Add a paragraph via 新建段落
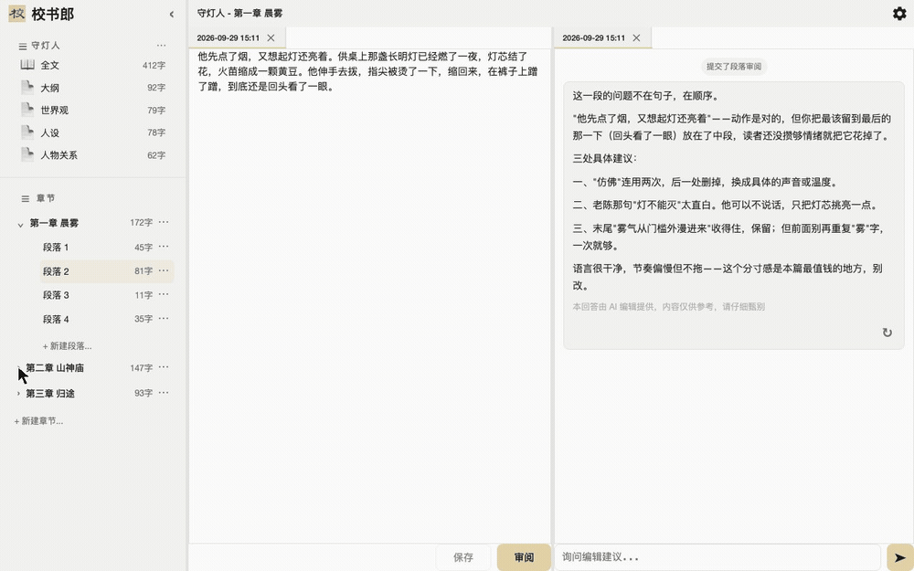Viewport: 914px width, 571px height. click(x=67, y=346)
